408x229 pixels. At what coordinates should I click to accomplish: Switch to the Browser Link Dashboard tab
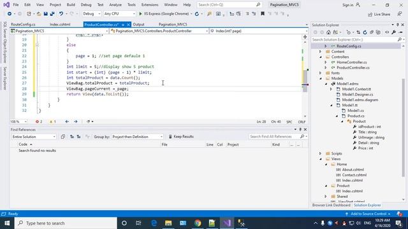(331, 205)
